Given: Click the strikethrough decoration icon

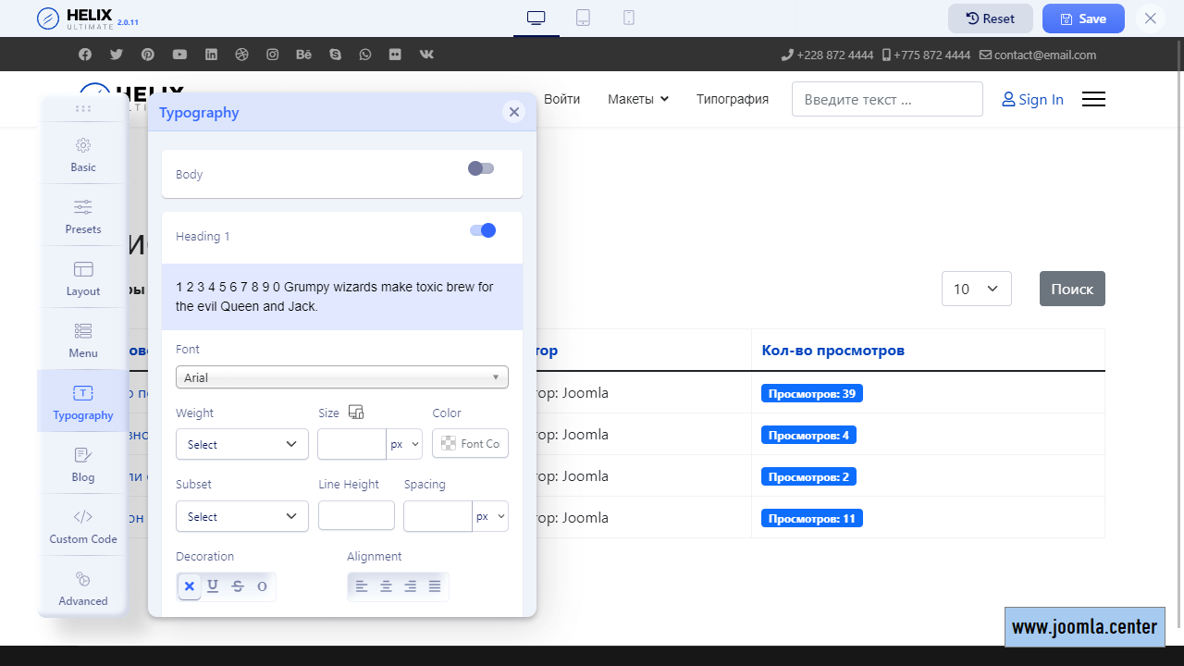Looking at the screenshot, I should pyautogui.click(x=238, y=586).
